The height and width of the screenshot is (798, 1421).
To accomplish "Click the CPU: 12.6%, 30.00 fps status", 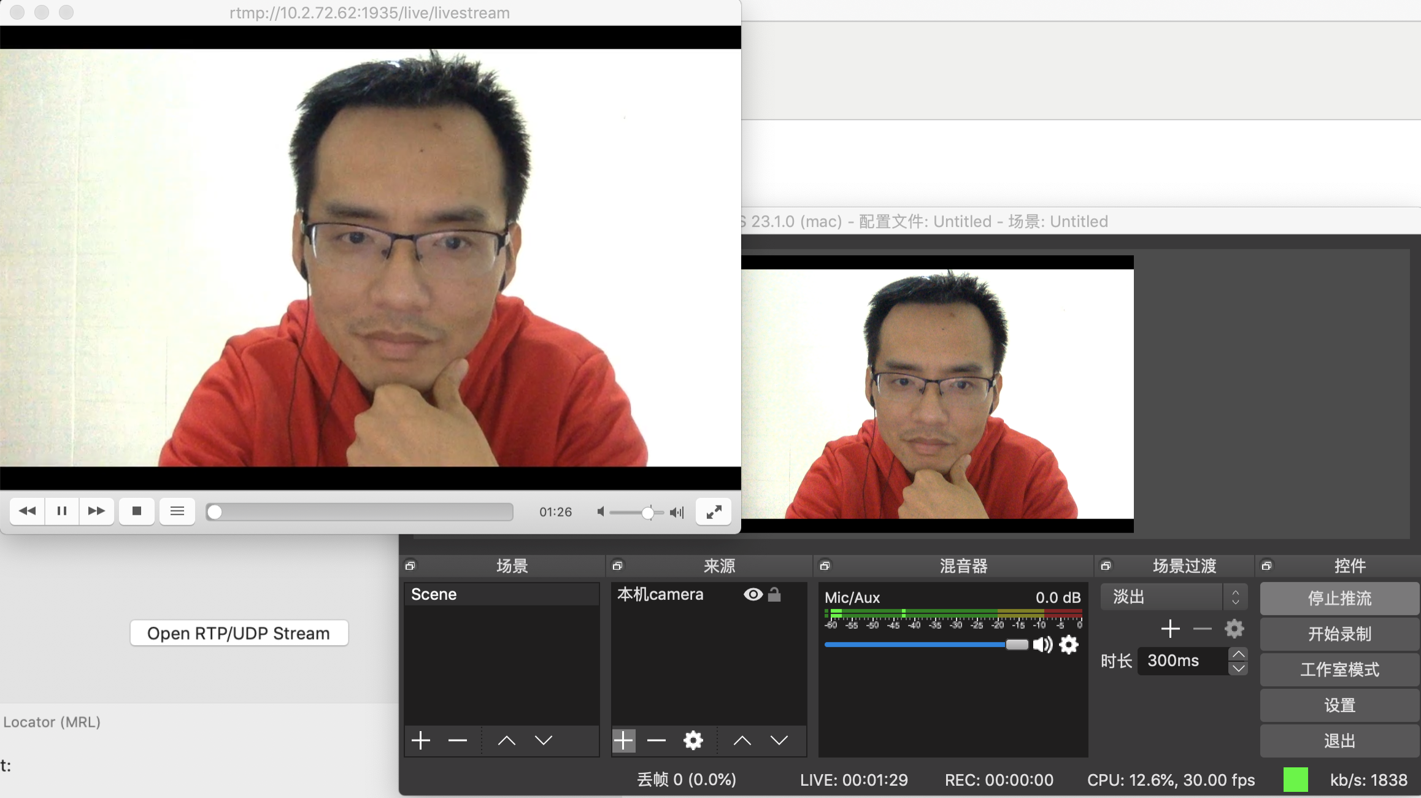I will pos(1171,780).
